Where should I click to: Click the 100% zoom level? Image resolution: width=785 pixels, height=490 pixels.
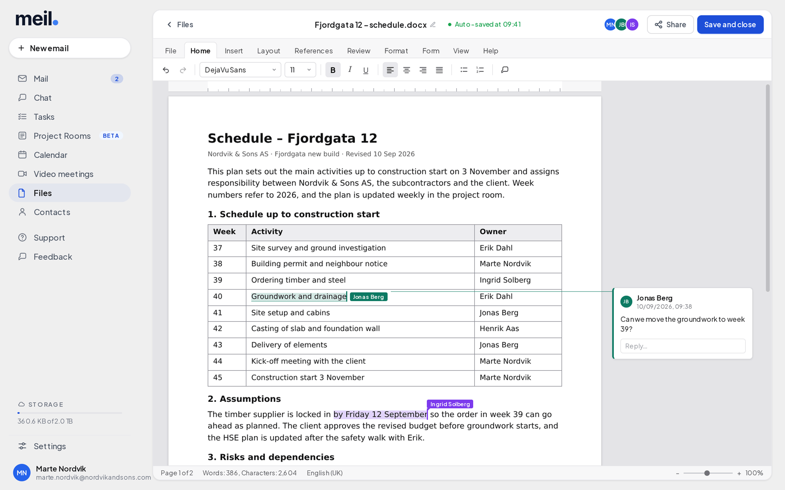coord(754,473)
